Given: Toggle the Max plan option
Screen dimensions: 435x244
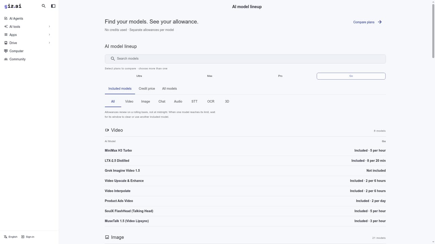Looking at the screenshot, I should (x=210, y=76).
